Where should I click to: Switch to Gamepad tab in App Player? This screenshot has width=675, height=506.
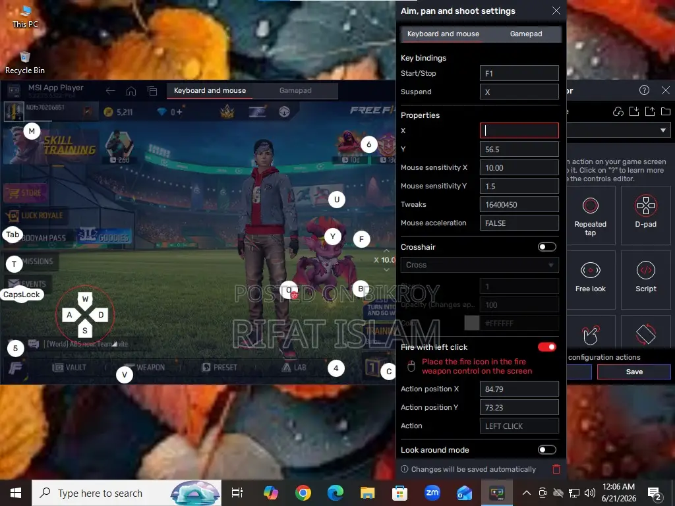295,91
